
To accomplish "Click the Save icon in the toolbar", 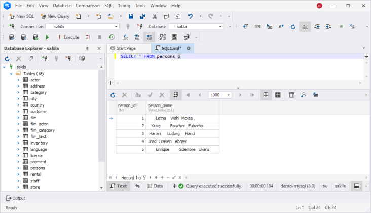I will [131, 16].
